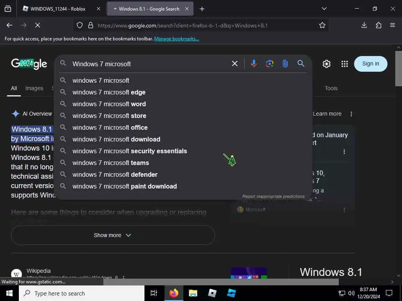Open the Downloads panel
Image resolution: width=402 pixels, height=301 pixels.
(364, 25)
